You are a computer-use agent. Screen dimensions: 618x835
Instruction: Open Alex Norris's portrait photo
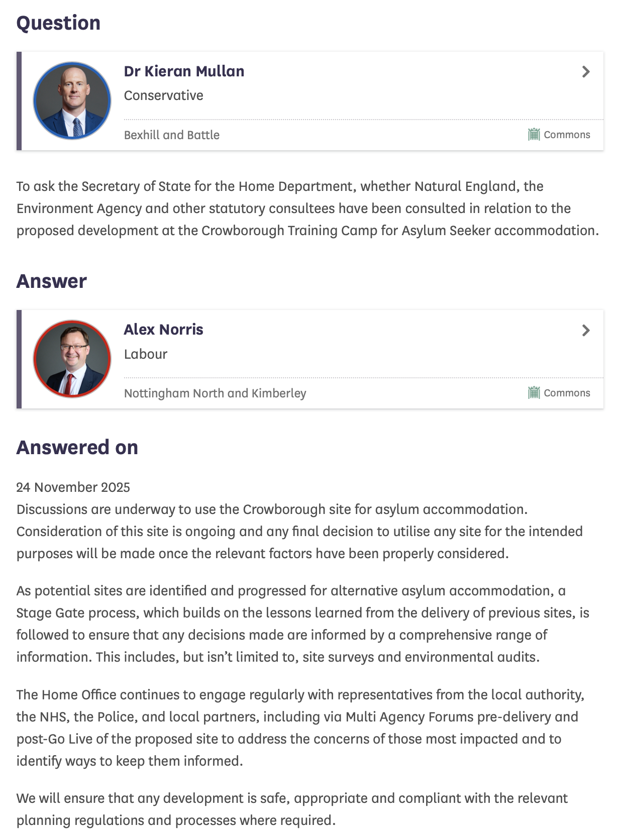(72, 359)
